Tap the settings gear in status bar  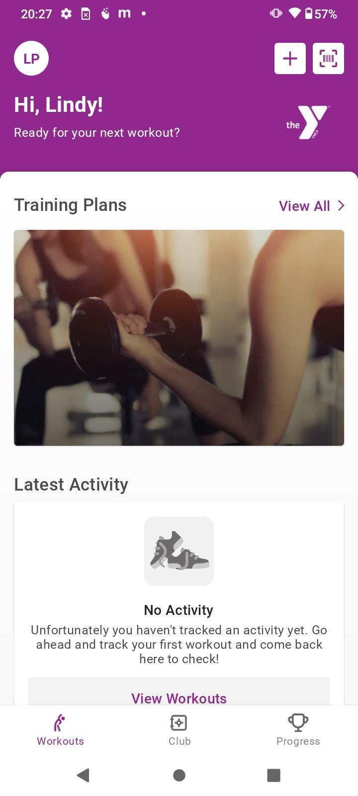pos(66,14)
